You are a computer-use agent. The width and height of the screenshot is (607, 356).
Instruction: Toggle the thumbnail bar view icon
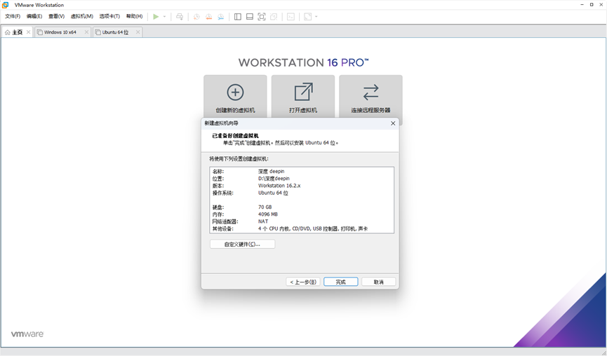point(250,17)
